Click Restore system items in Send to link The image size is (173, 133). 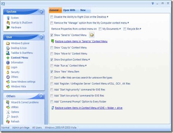click(81, 41)
